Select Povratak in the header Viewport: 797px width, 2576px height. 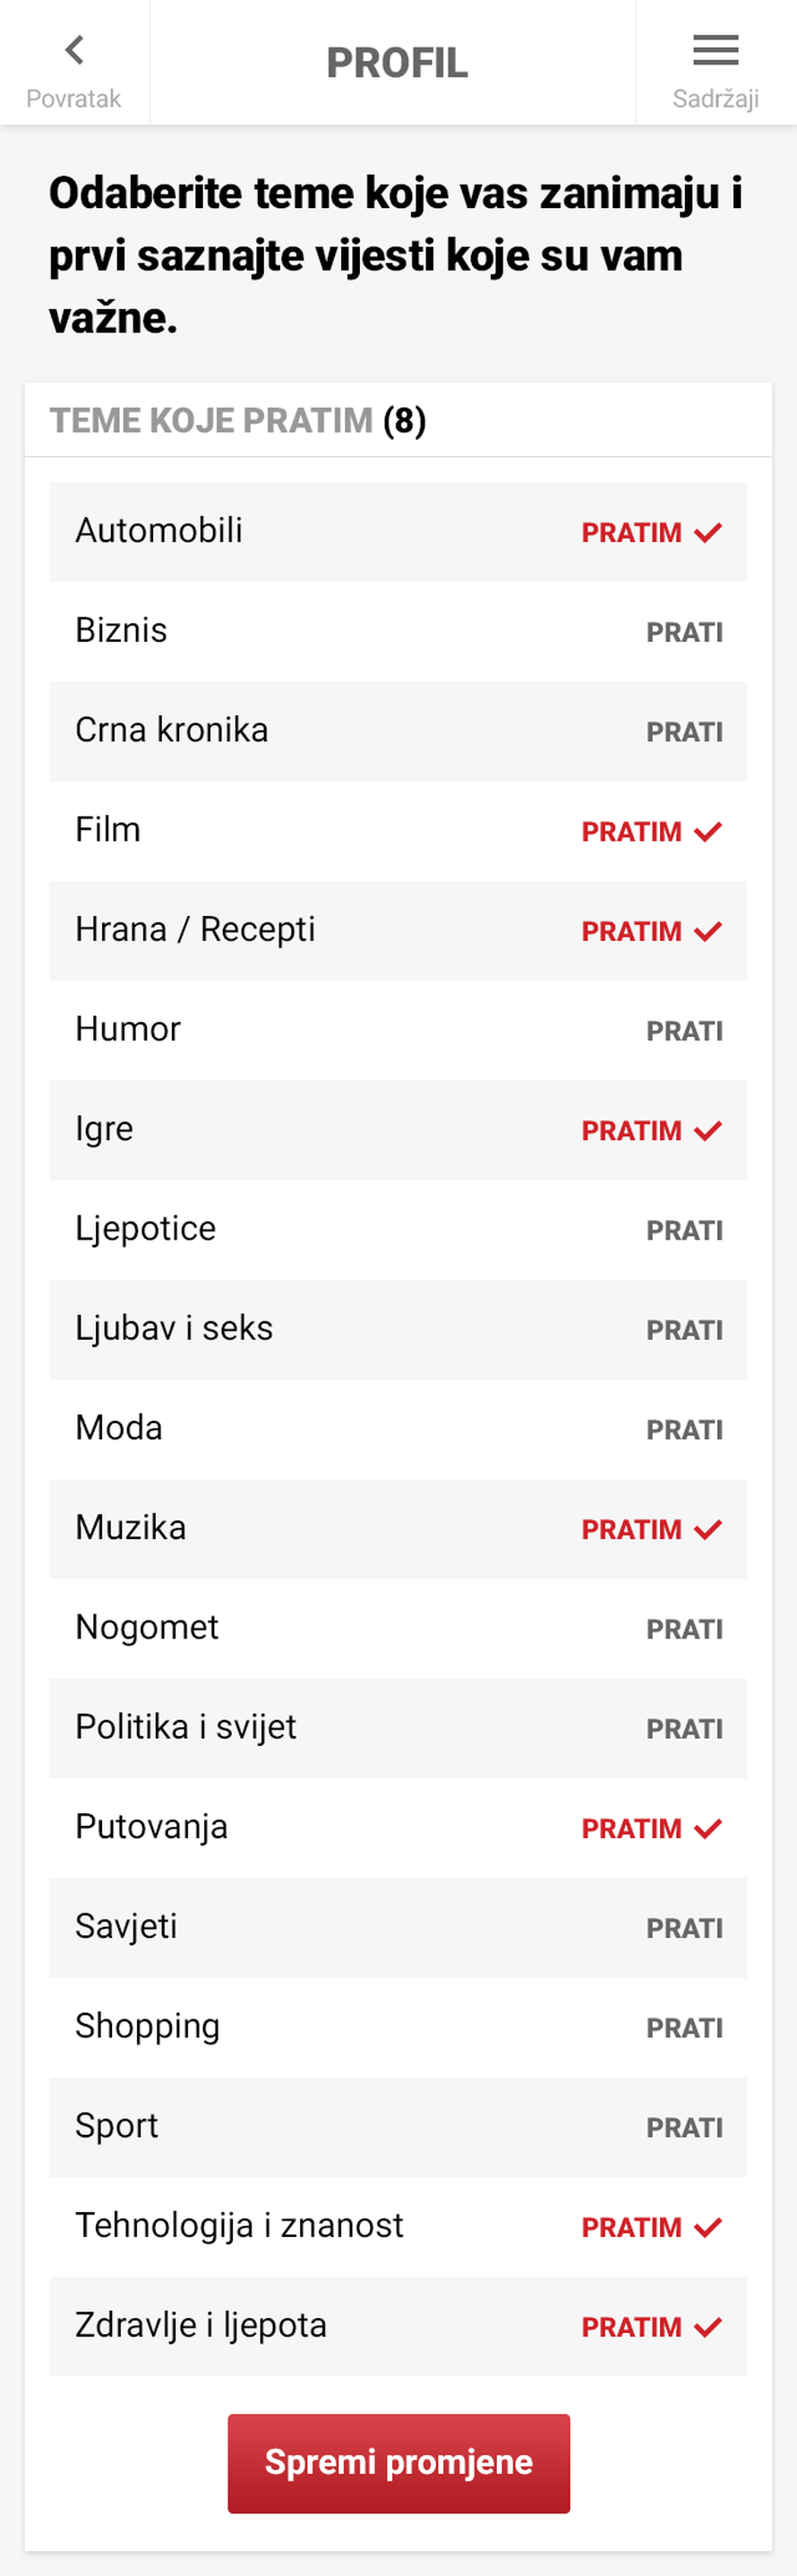pos(74,98)
